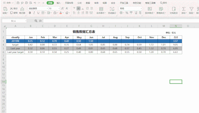Switch to the 数据 ribbon tab
This screenshot has height=113, width=199.
pyautogui.click(x=88, y=3)
